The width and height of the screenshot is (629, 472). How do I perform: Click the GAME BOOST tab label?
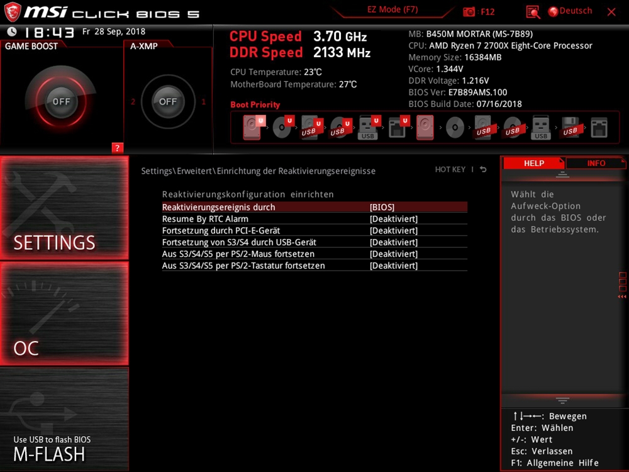[31, 46]
